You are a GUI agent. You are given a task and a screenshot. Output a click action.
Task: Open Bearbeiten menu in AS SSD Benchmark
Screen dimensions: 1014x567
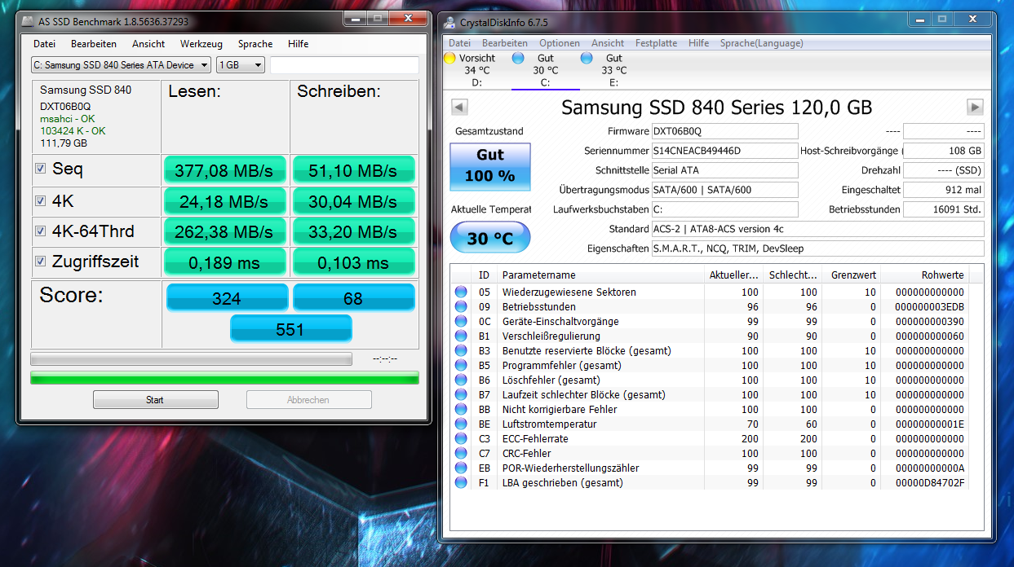click(94, 44)
